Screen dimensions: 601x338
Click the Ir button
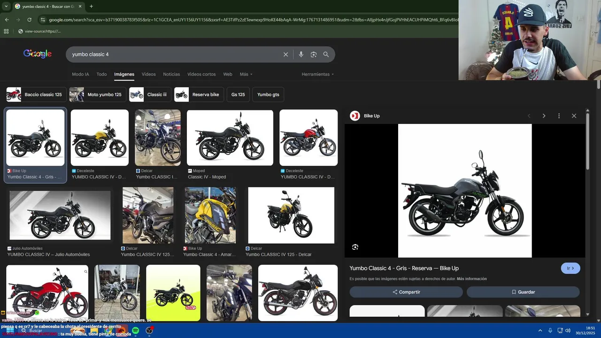click(x=570, y=269)
